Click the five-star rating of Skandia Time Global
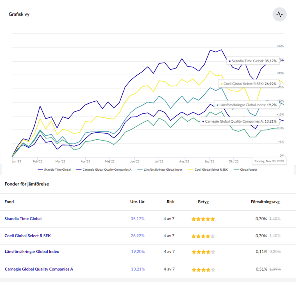The width and height of the screenshot is (296, 282). click(203, 219)
